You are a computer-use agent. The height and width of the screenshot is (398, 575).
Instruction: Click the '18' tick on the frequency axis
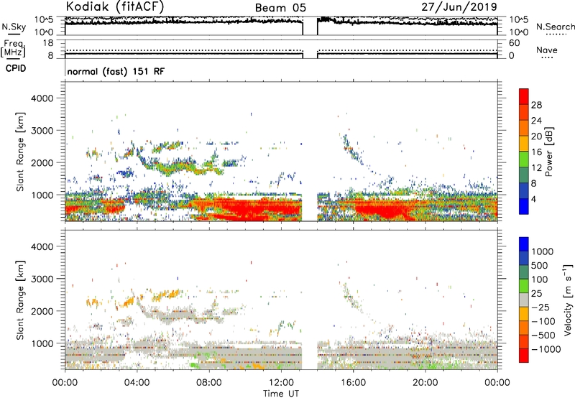click(x=48, y=43)
